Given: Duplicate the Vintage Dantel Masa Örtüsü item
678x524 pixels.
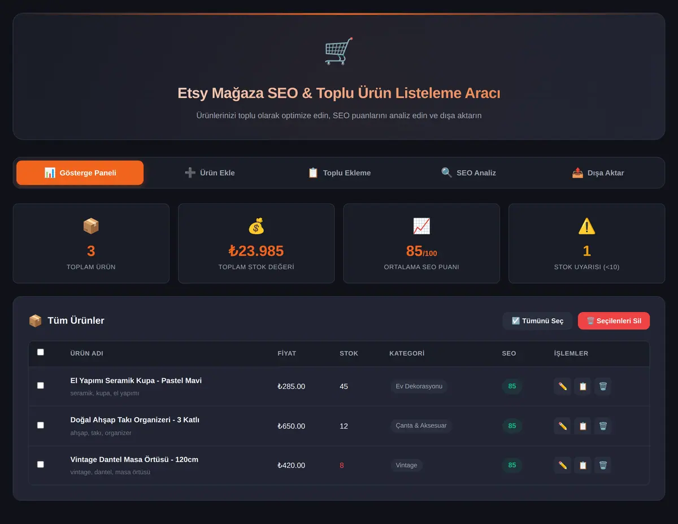Looking at the screenshot, I should pyautogui.click(x=583, y=465).
